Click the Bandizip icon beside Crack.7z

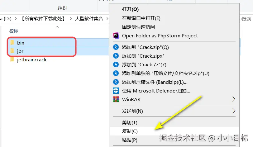click(116, 65)
